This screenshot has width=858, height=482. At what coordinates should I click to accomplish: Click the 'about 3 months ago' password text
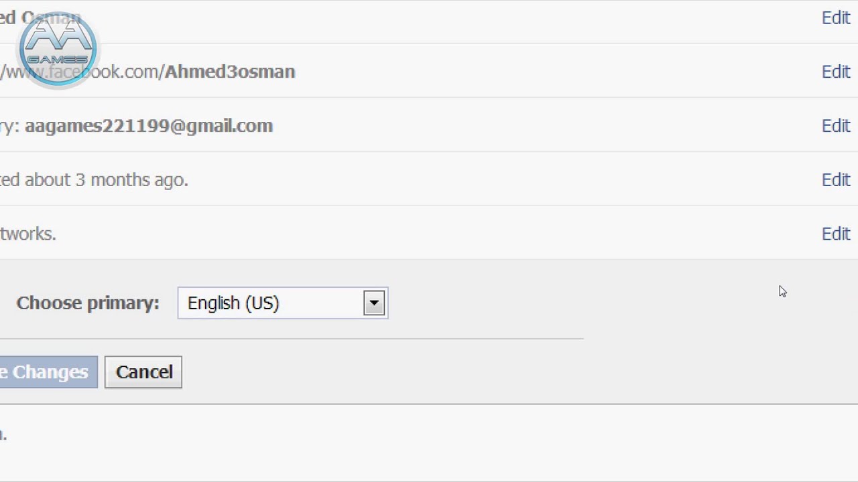coord(106,180)
